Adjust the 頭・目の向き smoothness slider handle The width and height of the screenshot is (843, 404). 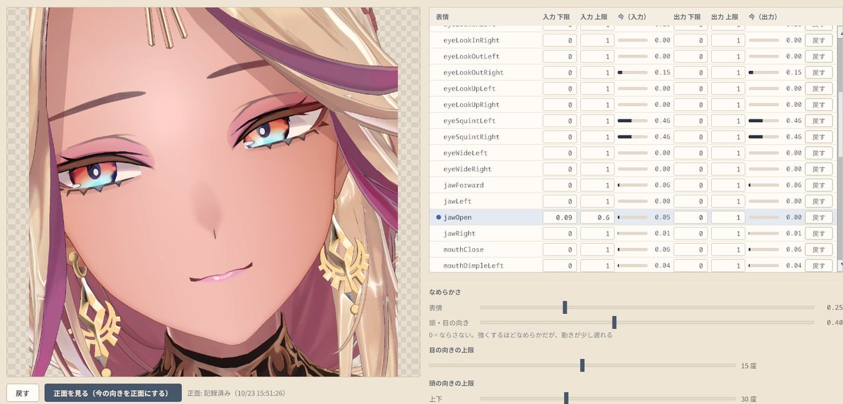point(614,322)
